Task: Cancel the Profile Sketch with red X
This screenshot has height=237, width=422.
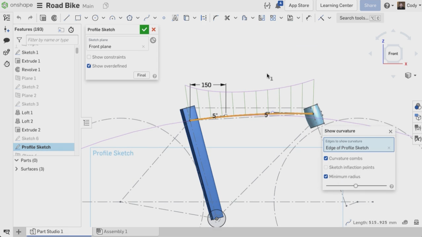Action: click(x=154, y=30)
